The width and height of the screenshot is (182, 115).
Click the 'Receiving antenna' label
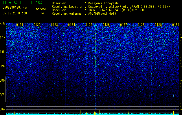click(67, 14)
